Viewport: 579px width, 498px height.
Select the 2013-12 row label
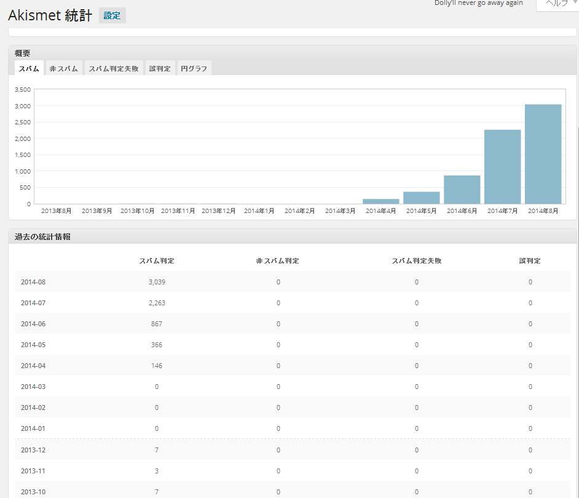(33, 450)
